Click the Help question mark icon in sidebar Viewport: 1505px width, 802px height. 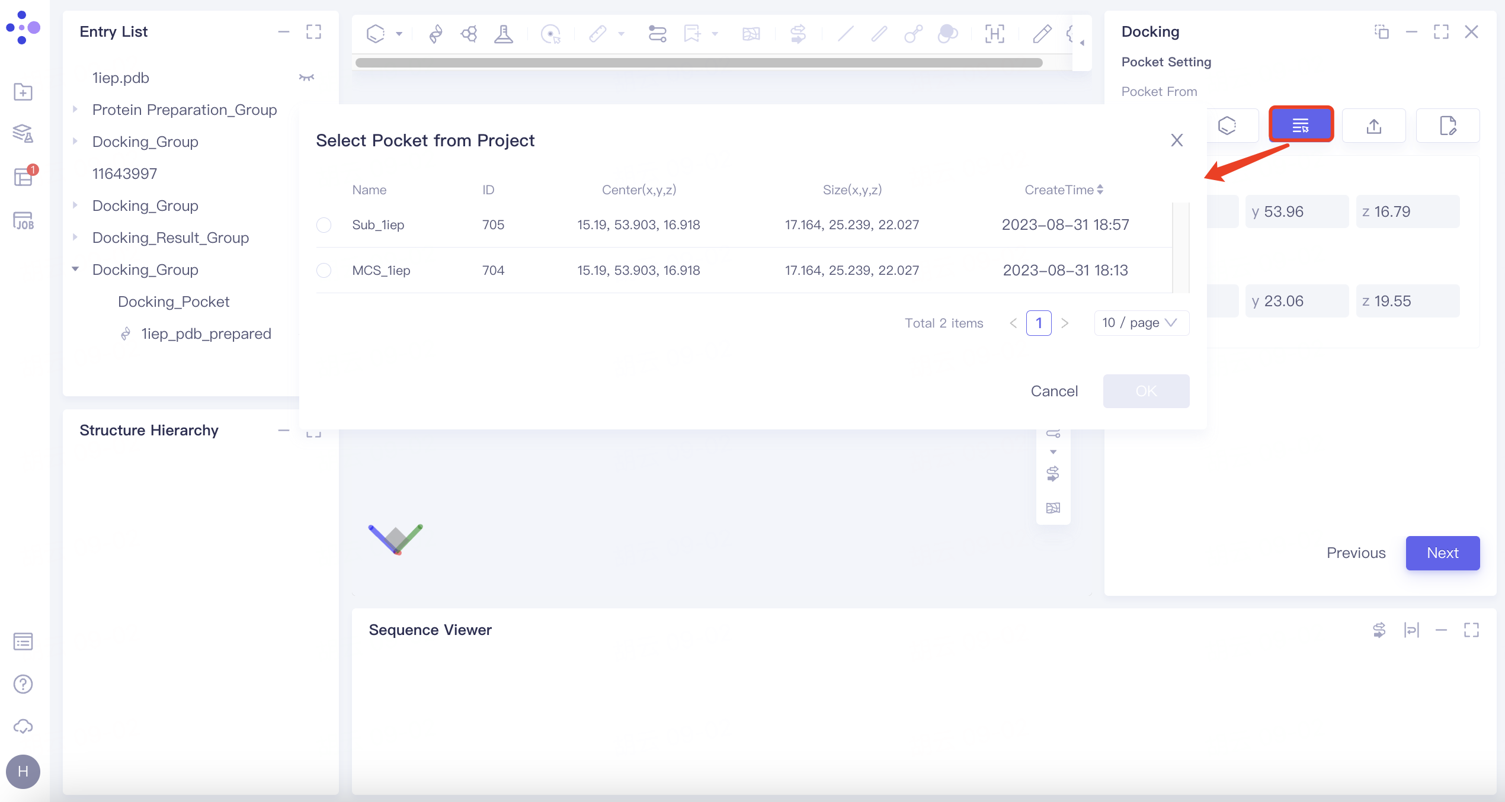[x=23, y=684]
